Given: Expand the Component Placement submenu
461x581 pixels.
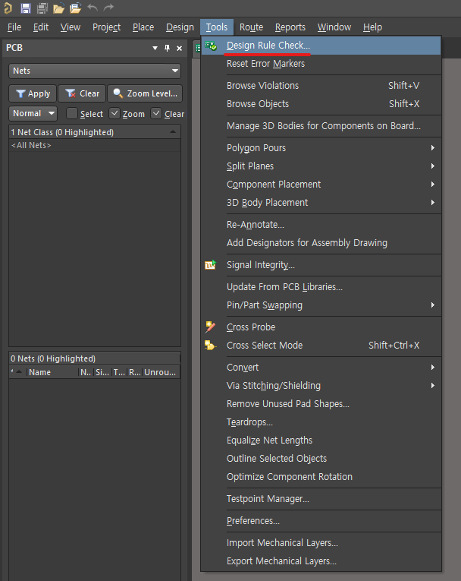Looking at the screenshot, I should (x=432, y=184).
